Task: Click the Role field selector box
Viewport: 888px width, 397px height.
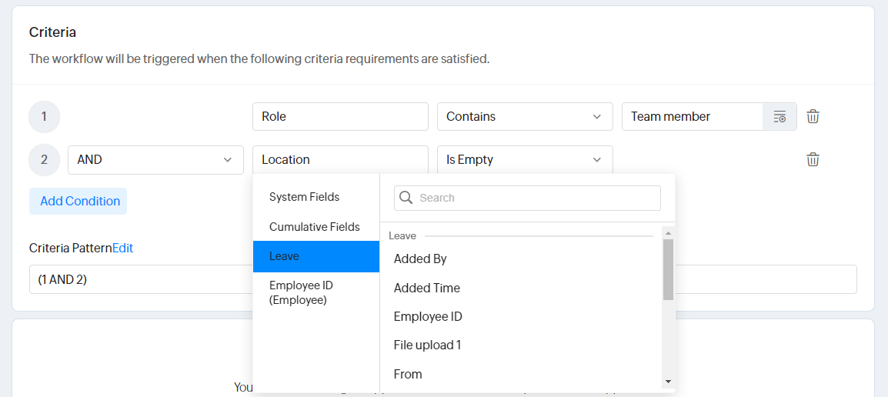Action: tap(339, 117)
